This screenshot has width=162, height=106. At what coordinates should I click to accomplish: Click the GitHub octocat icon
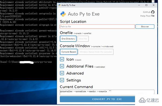tap(153, 12)
